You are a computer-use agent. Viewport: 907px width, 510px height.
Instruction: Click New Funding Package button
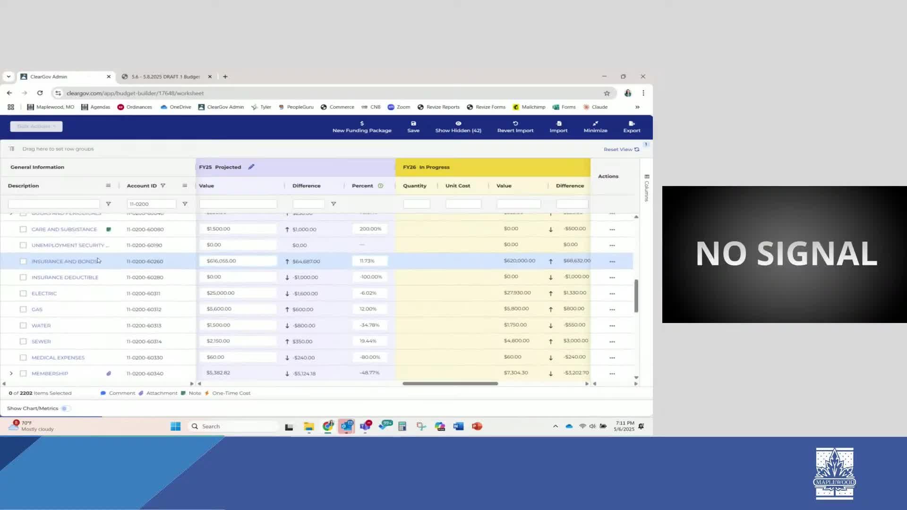(x=362, y=127)
